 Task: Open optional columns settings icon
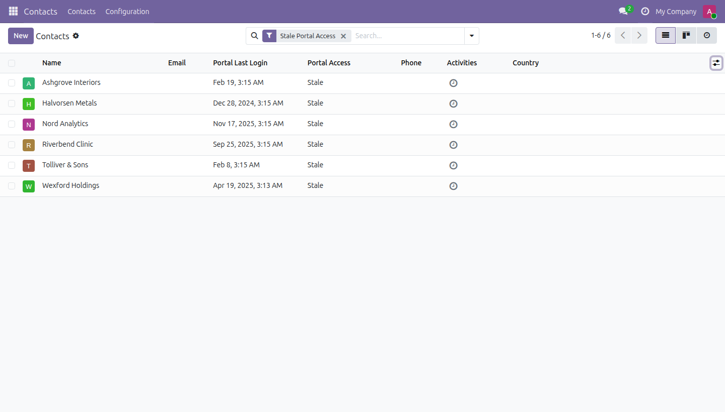click(716, 63)
